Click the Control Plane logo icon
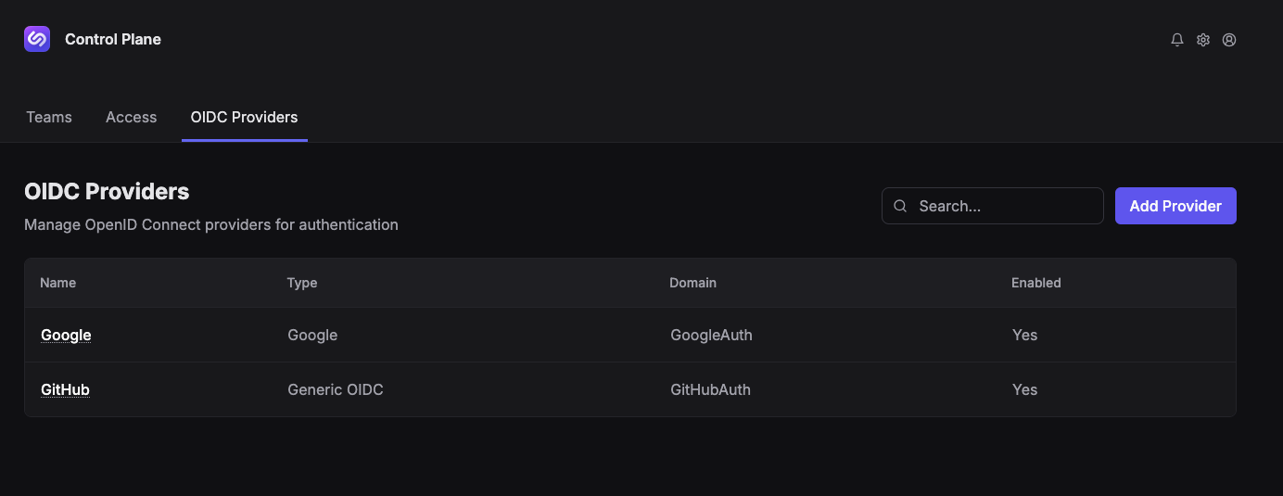The width and height of the screenshot is (1283, 496). click(37, 39)
